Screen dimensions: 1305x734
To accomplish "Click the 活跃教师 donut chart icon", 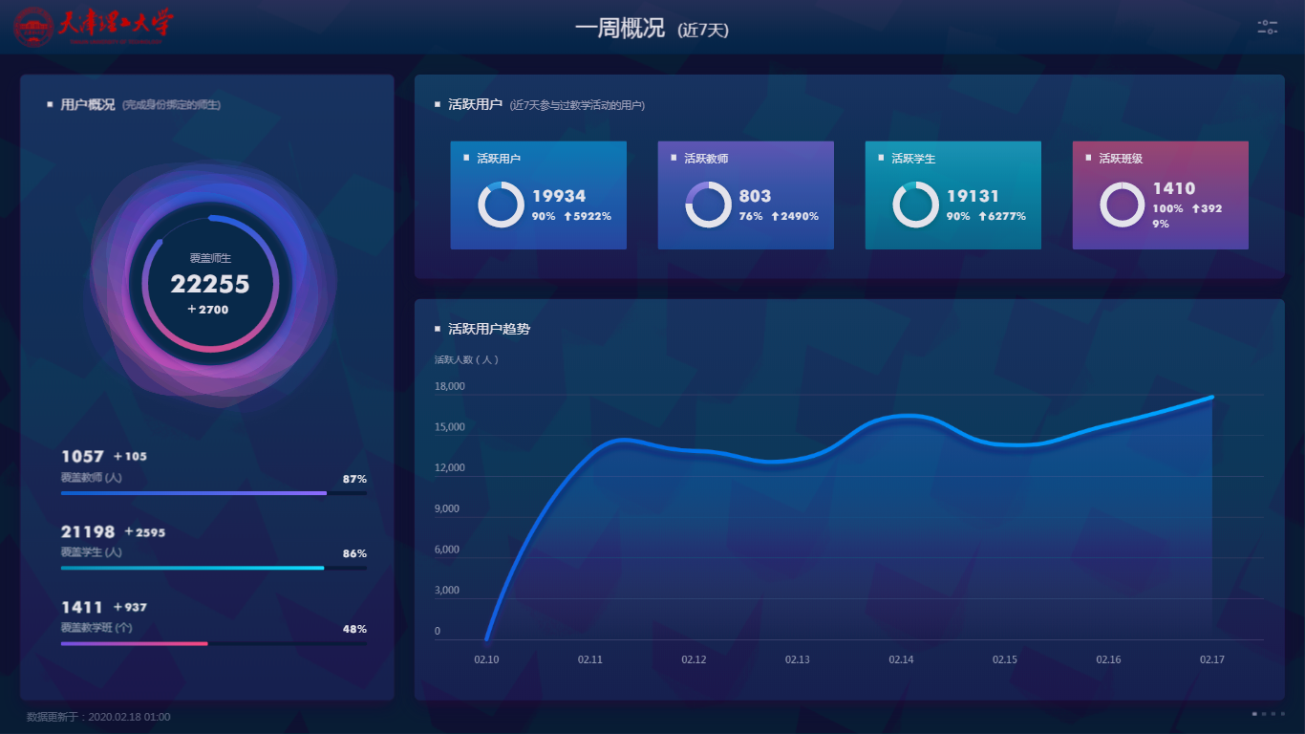I will (708, 205).
